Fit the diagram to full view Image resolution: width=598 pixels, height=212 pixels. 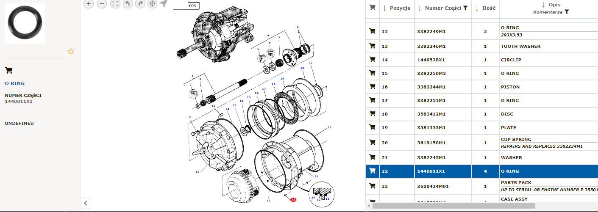click(115, 4)
